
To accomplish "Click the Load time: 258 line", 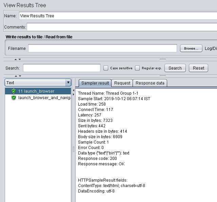I will click(x=92, y=104).
